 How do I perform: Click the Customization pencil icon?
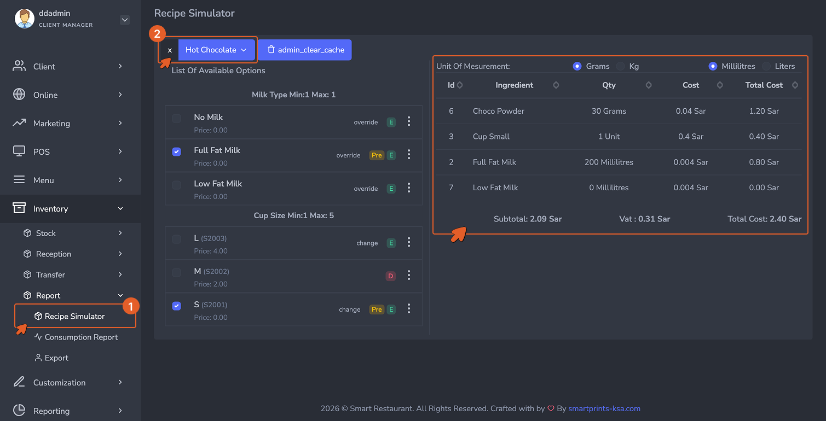tap(19, 382)
